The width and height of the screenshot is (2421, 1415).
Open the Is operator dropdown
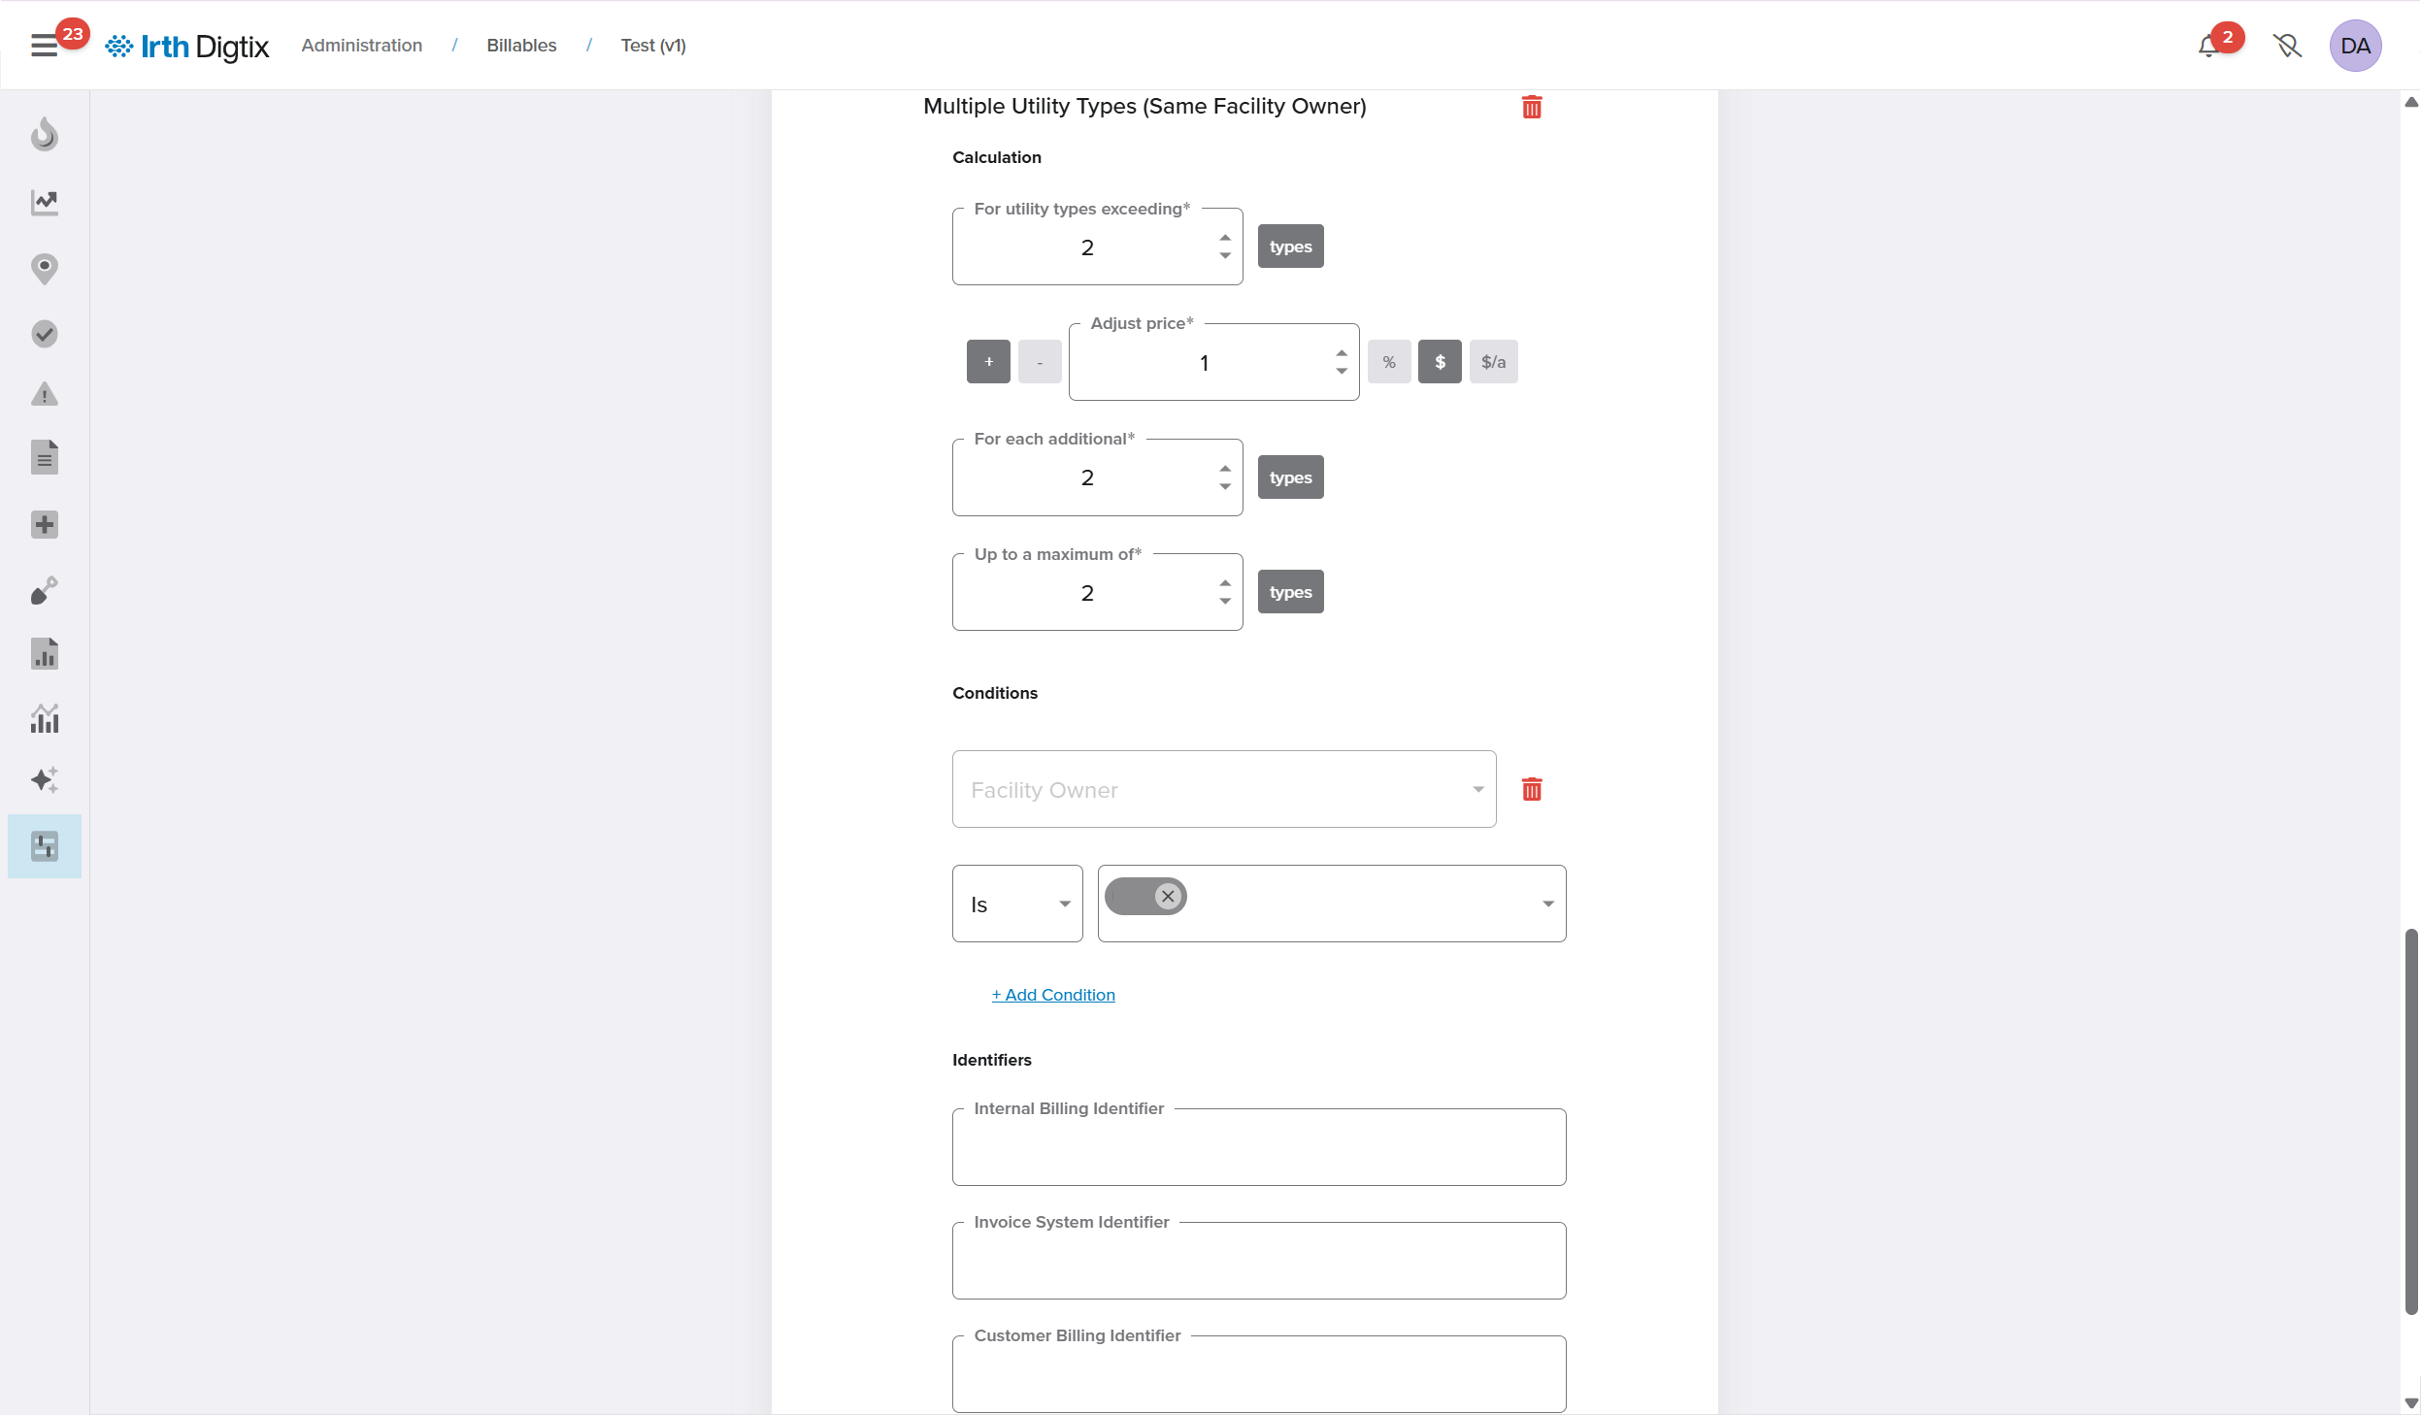pos(1017,904)
